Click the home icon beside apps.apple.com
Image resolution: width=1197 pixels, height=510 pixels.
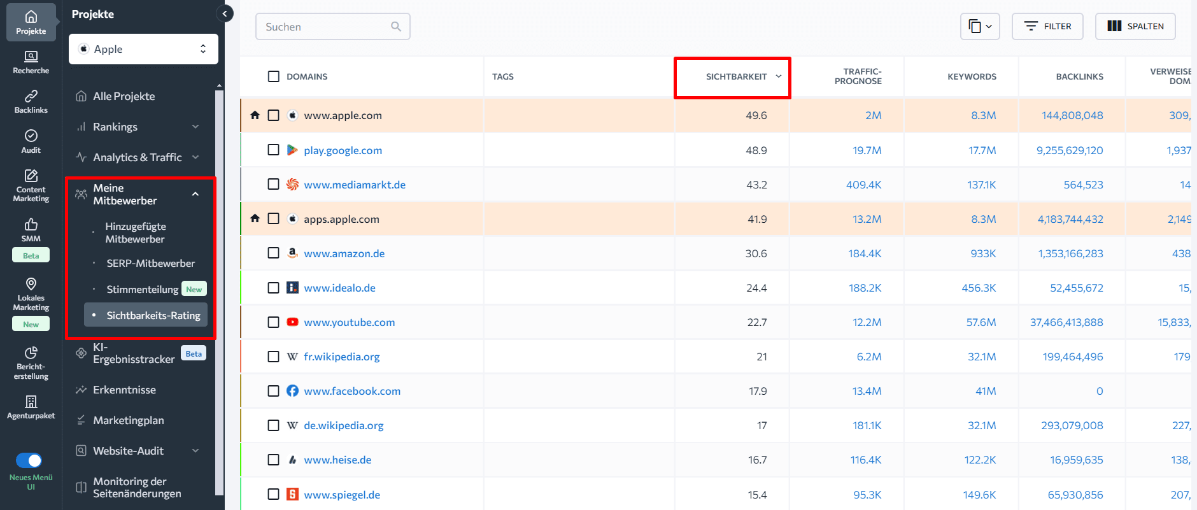[255, 218]
